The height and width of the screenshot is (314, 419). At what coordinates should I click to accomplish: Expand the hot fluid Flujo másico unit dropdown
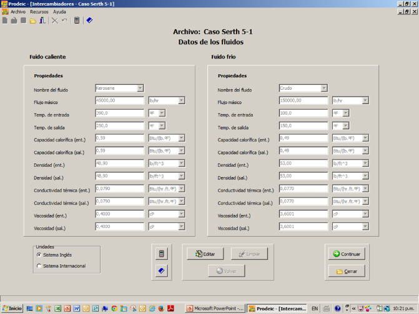coord(182,100)
